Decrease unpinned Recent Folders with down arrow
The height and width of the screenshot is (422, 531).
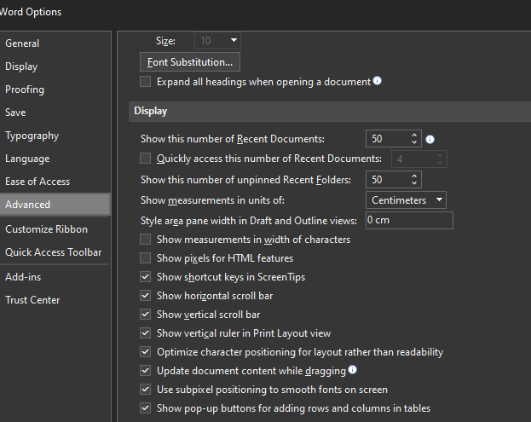(x=414, y=183)
